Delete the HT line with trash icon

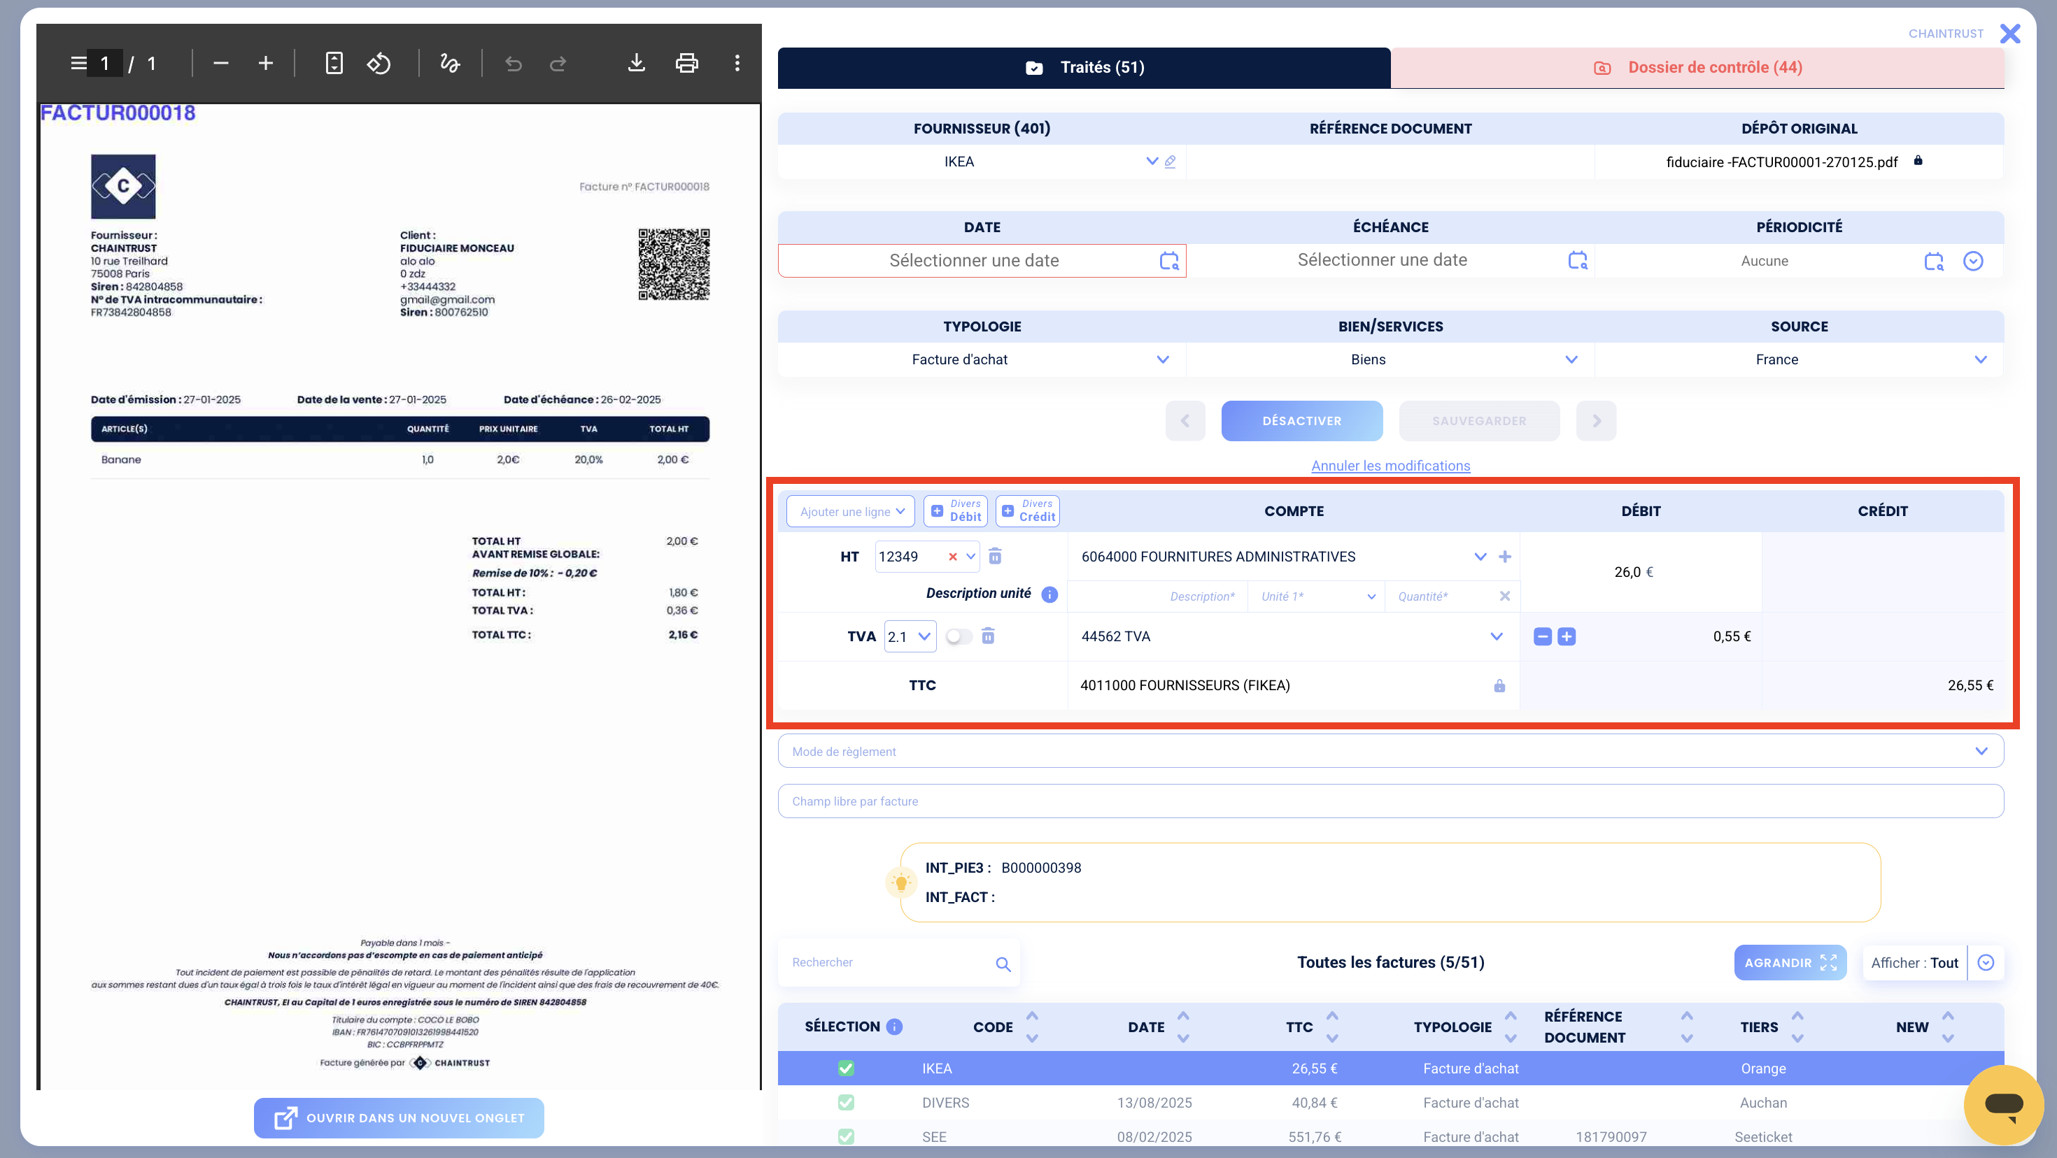point(995,556)
